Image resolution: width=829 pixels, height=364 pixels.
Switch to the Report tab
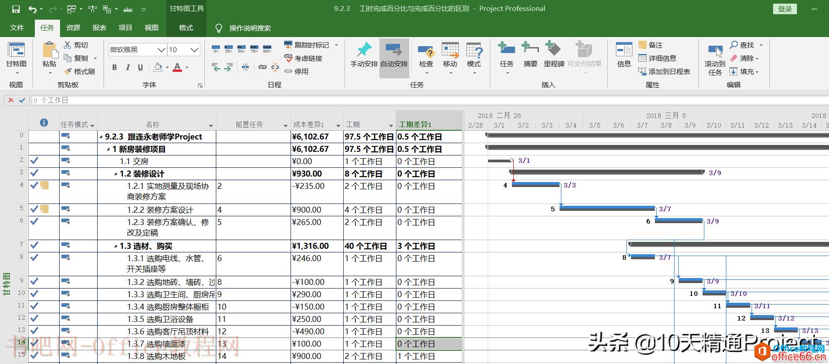point(99,28)
